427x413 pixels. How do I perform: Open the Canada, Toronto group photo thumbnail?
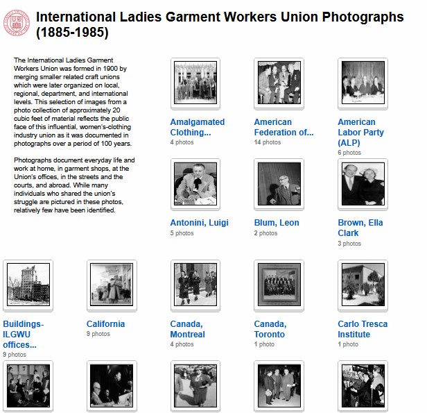point(279,285)
